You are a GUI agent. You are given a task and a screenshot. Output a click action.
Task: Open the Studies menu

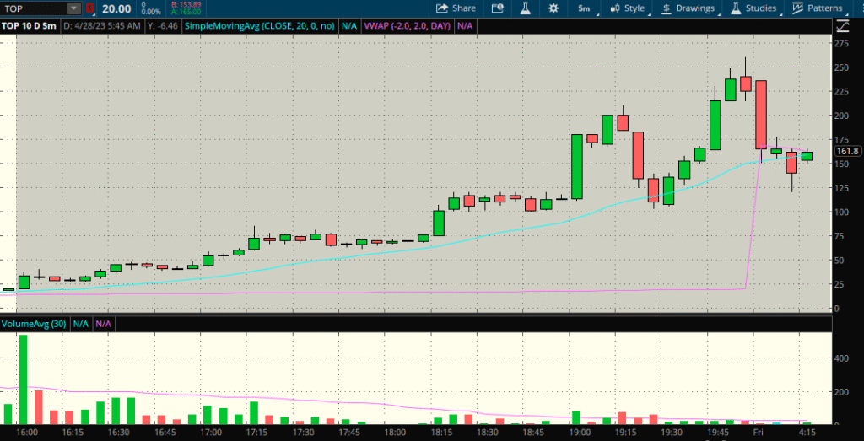click(x=753, y=8)
